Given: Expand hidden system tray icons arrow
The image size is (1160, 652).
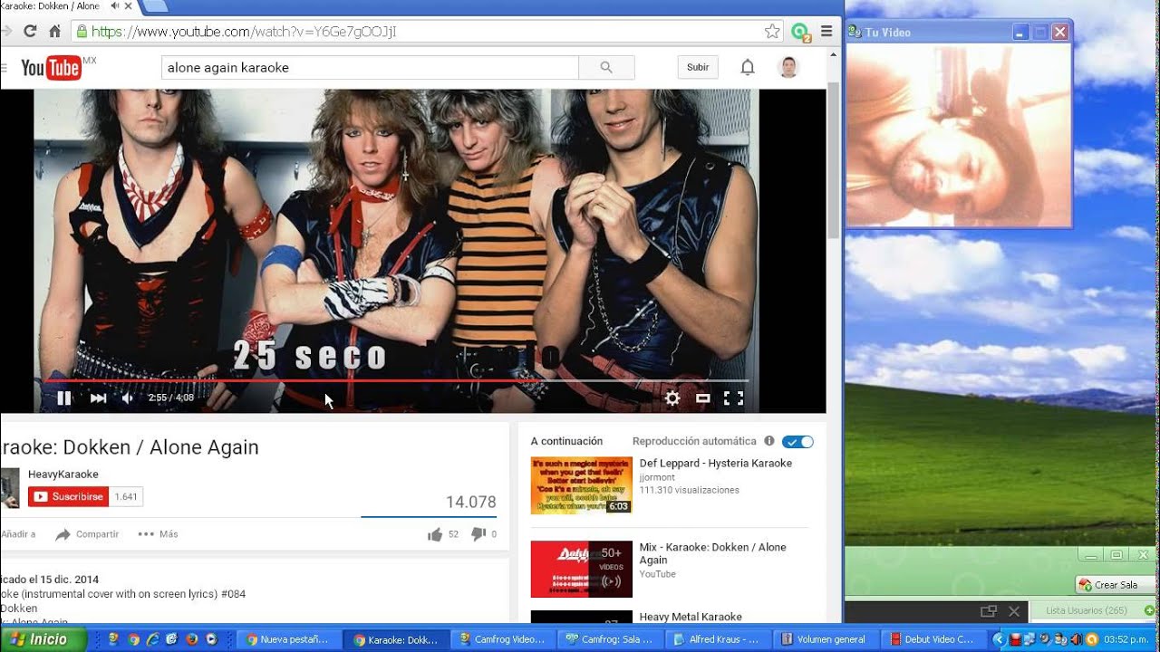Looking at the screenshot, I should [999, 639].
